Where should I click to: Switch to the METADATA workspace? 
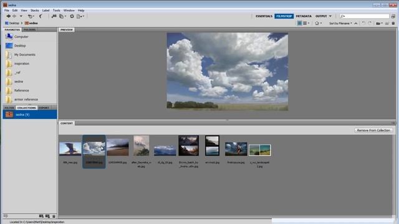(x=304, y=16)
